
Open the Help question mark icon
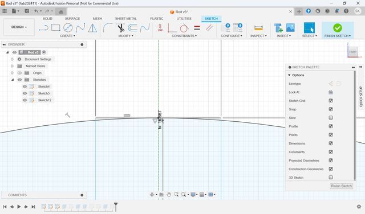(x=346, y=11)
